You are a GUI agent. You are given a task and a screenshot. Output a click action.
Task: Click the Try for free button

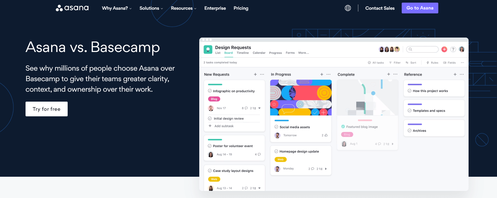point(47,109)
